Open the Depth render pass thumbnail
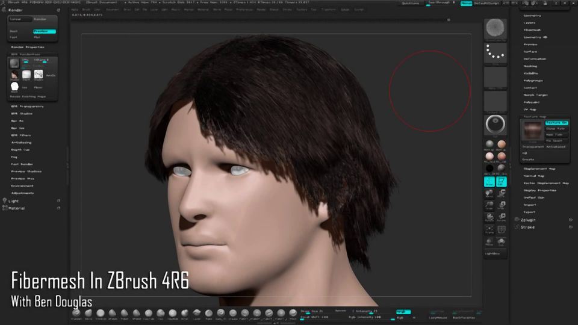This screenshot has height=325, width=578. pyautogui.click(x=26, y=76)
